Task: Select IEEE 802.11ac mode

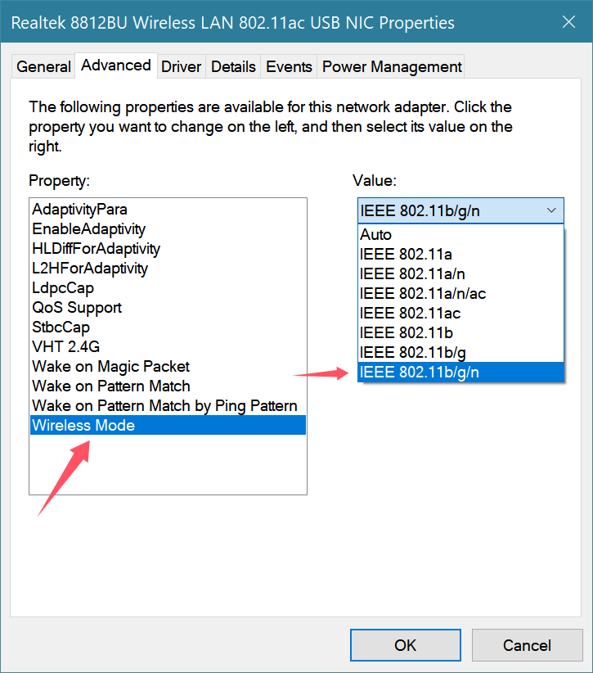Action: click(x=460, y=314)
